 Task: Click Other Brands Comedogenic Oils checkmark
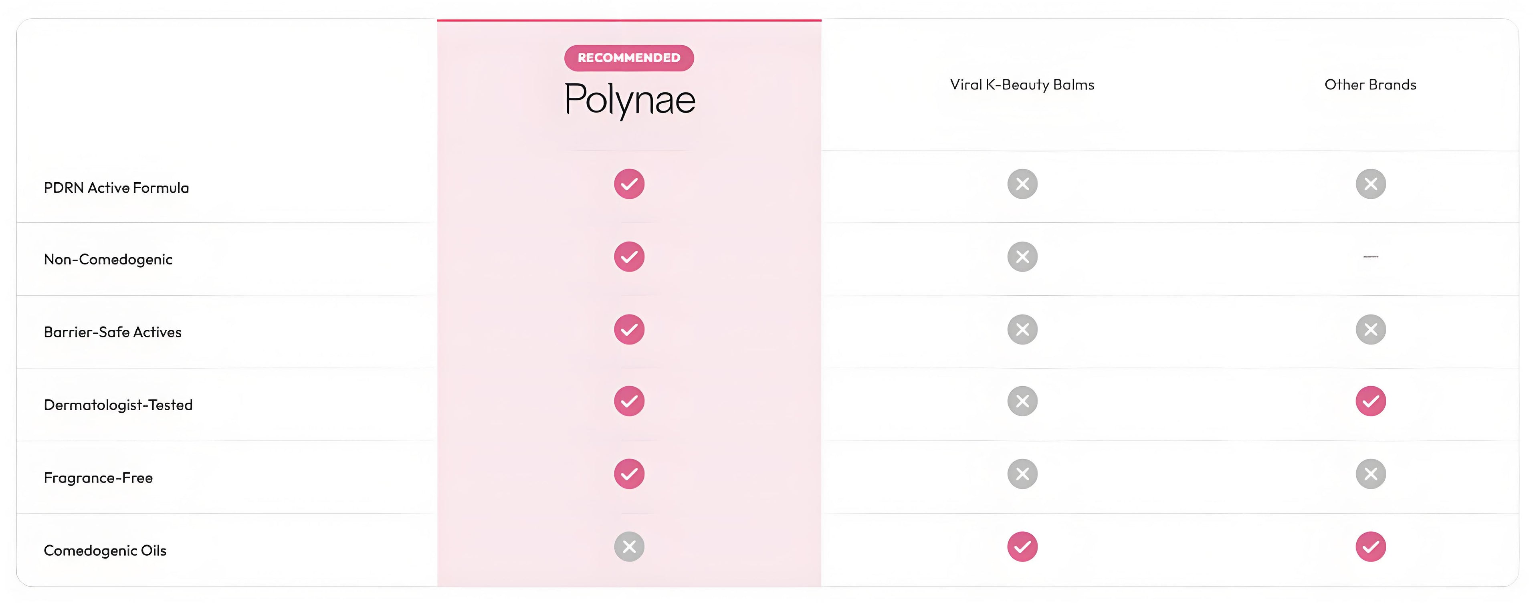click(x=1371, y=546)
